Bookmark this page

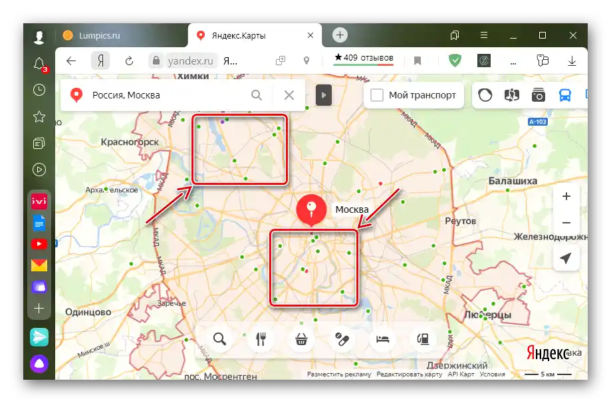tap(418, 61)
